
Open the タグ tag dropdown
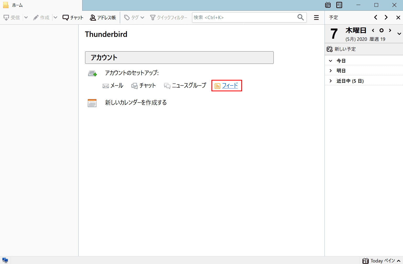coord(134,18)
